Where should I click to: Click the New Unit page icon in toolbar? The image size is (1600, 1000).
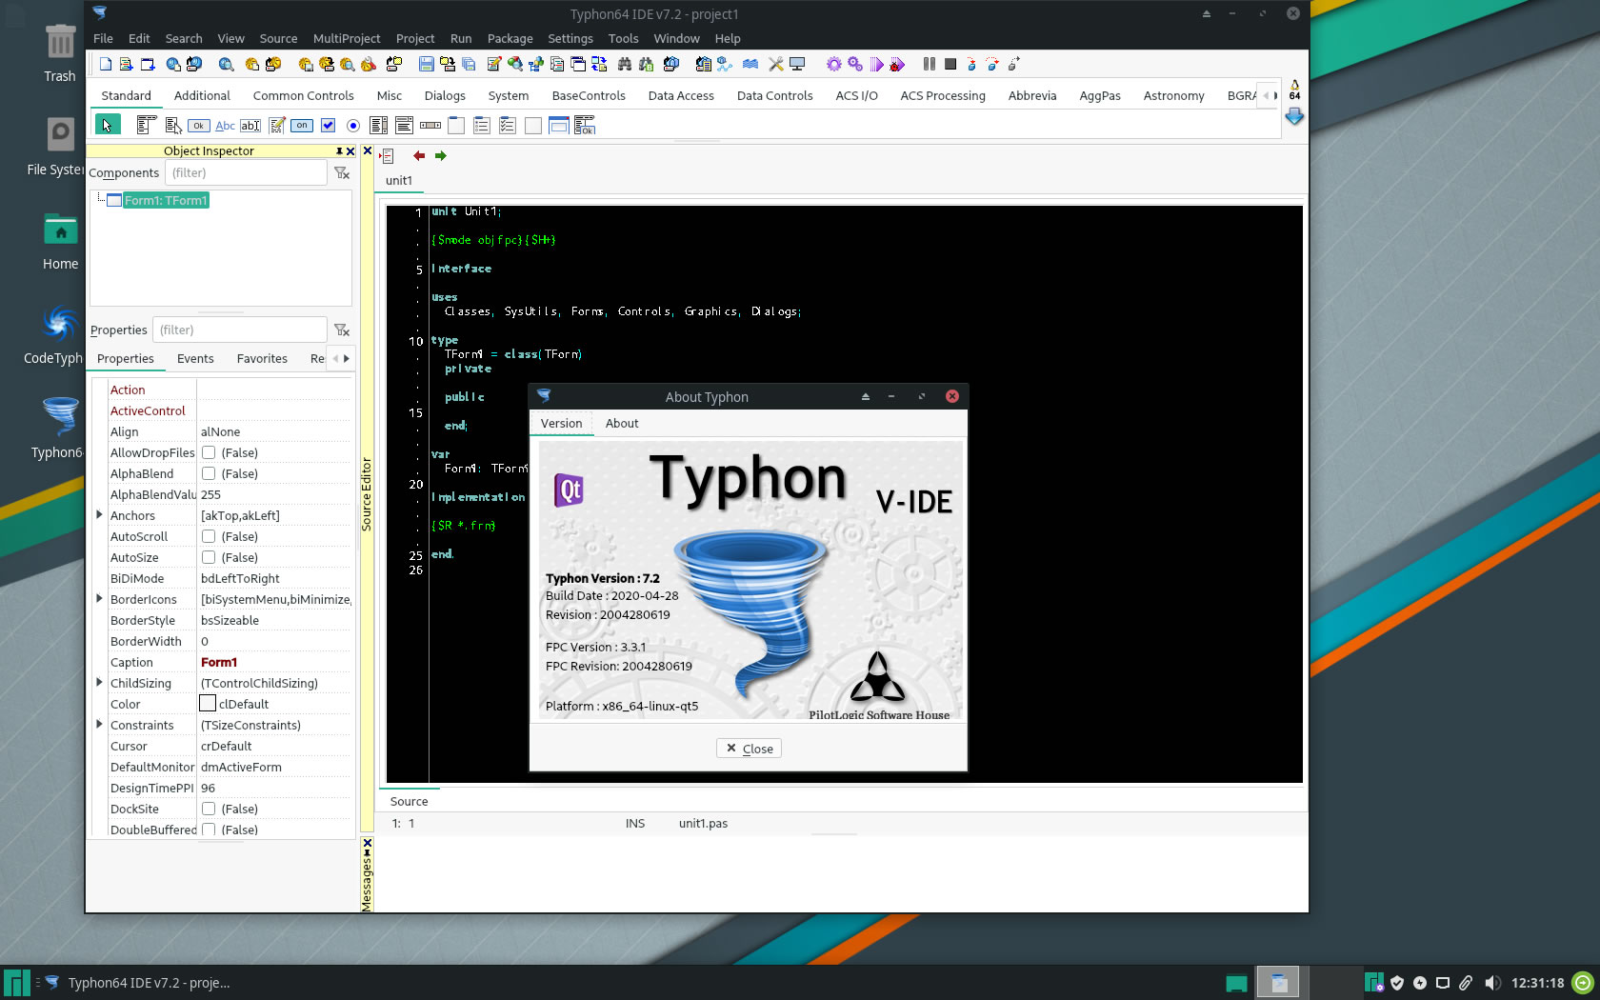click(106, 65)
